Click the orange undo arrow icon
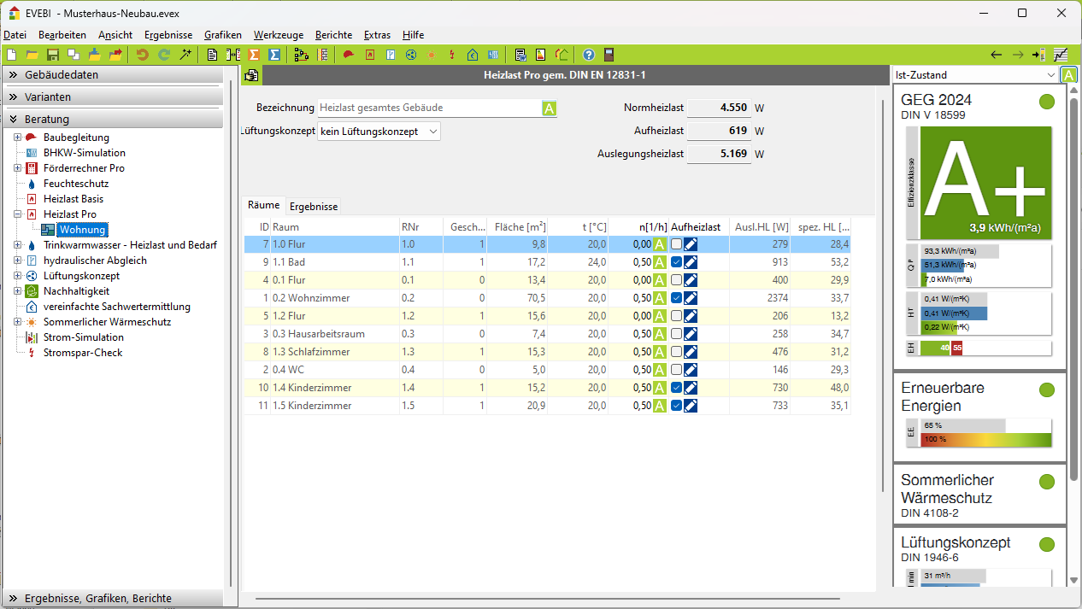This screenshot has width=1082, height=609. 143,55
